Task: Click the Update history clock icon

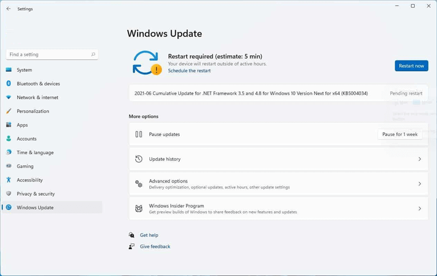Action: tap(139, 159)
